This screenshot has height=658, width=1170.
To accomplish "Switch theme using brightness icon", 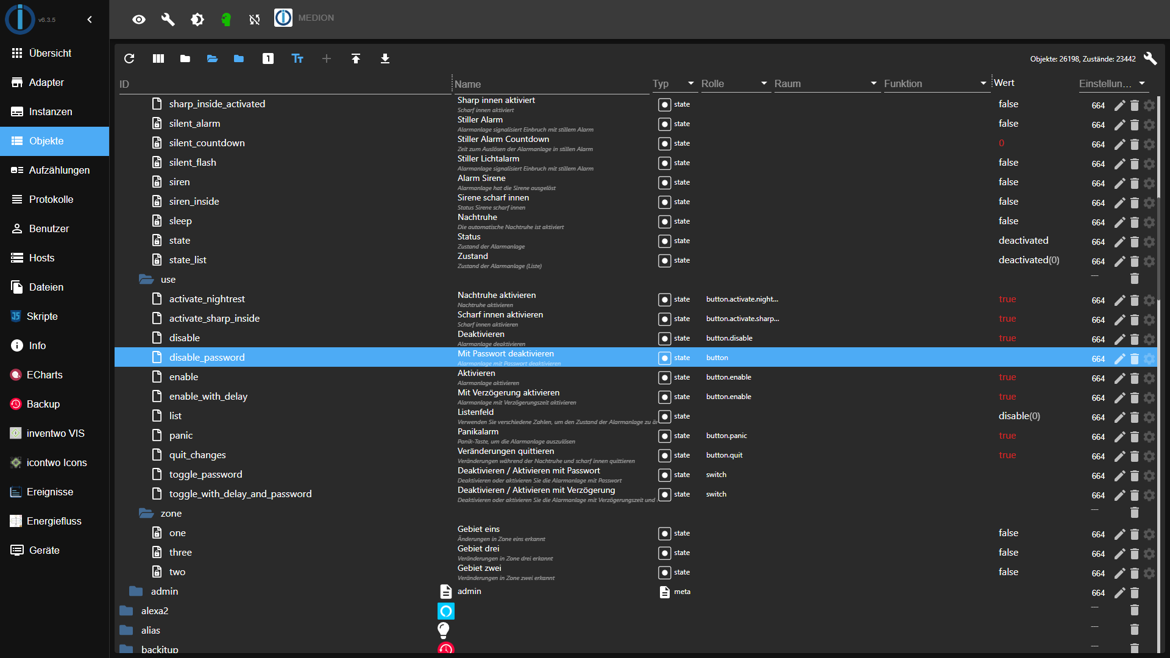I will pos(197,19).
